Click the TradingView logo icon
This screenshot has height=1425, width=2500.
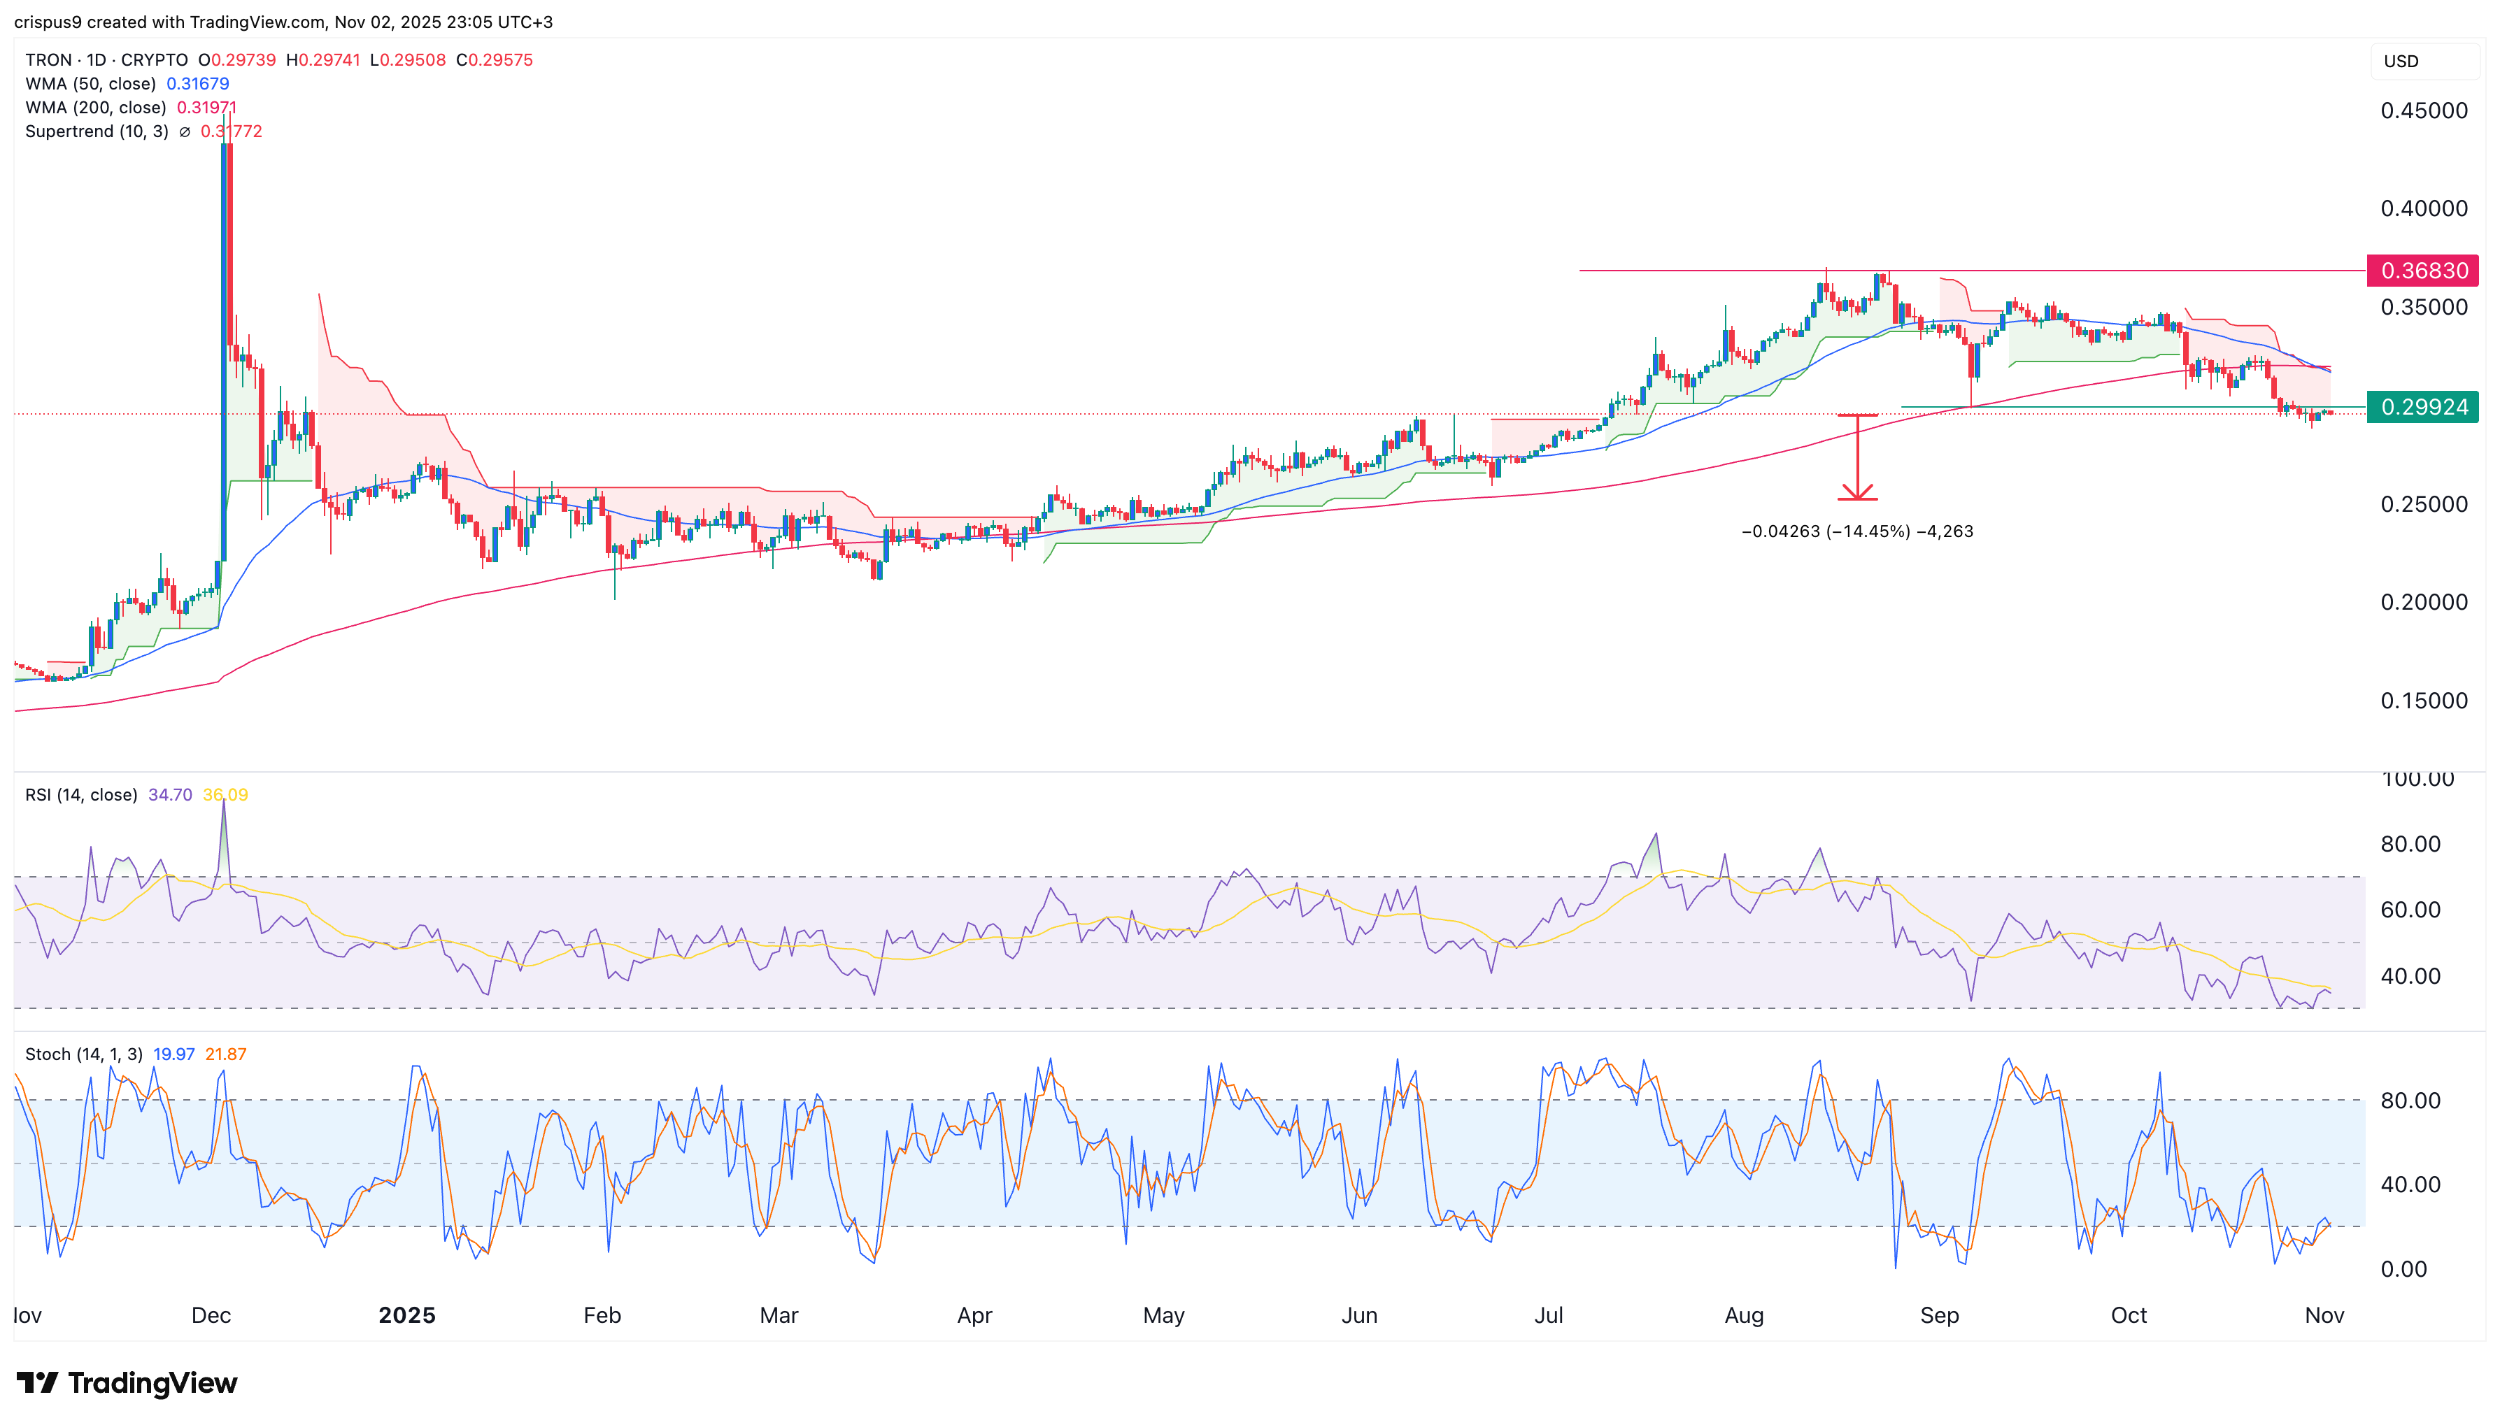pyautogui.click(x=39, y=1384)
